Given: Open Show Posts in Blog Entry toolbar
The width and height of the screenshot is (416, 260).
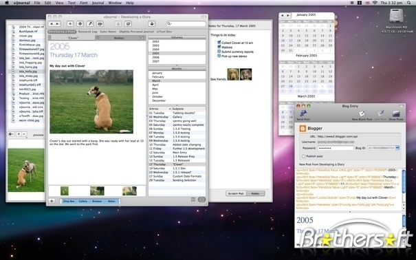Looking at the screenshot, I should click(396, 114).
